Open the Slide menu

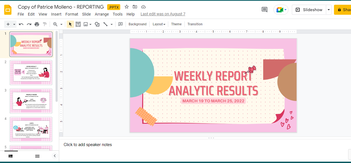(86, 14)
